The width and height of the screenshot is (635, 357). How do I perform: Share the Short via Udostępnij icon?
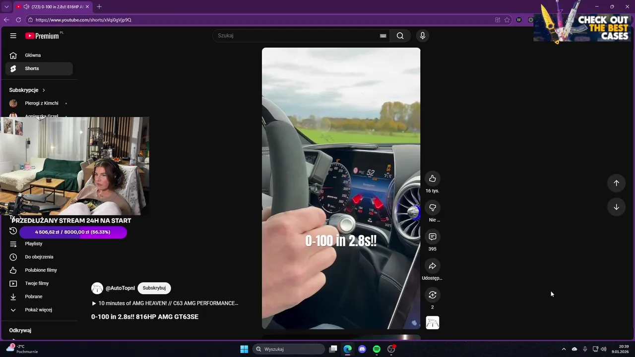433,266
